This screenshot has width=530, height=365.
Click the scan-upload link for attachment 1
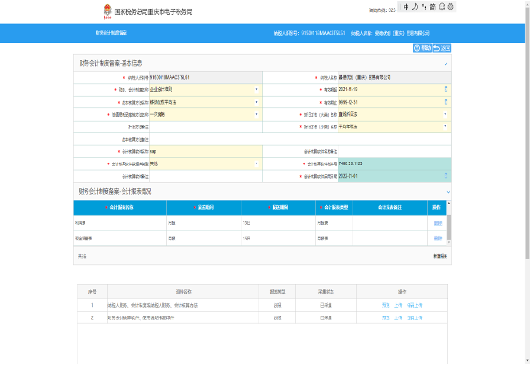414,305
